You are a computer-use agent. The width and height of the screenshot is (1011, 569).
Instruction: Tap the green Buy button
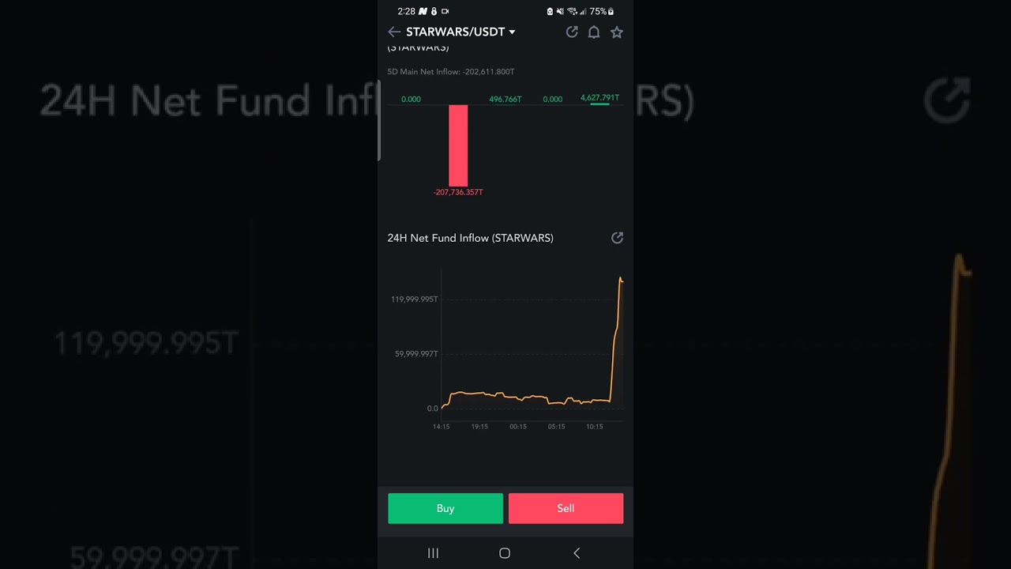click(445, 508)
